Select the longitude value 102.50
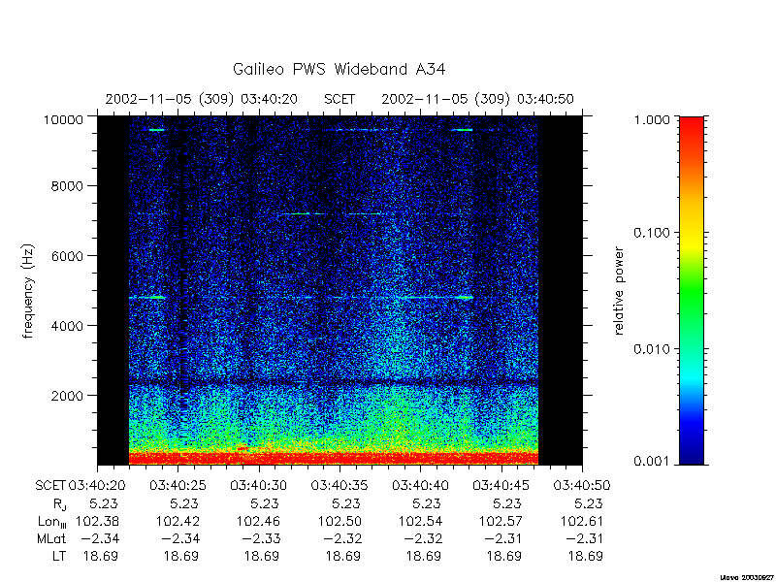776x582 pixels. [339, 521]
